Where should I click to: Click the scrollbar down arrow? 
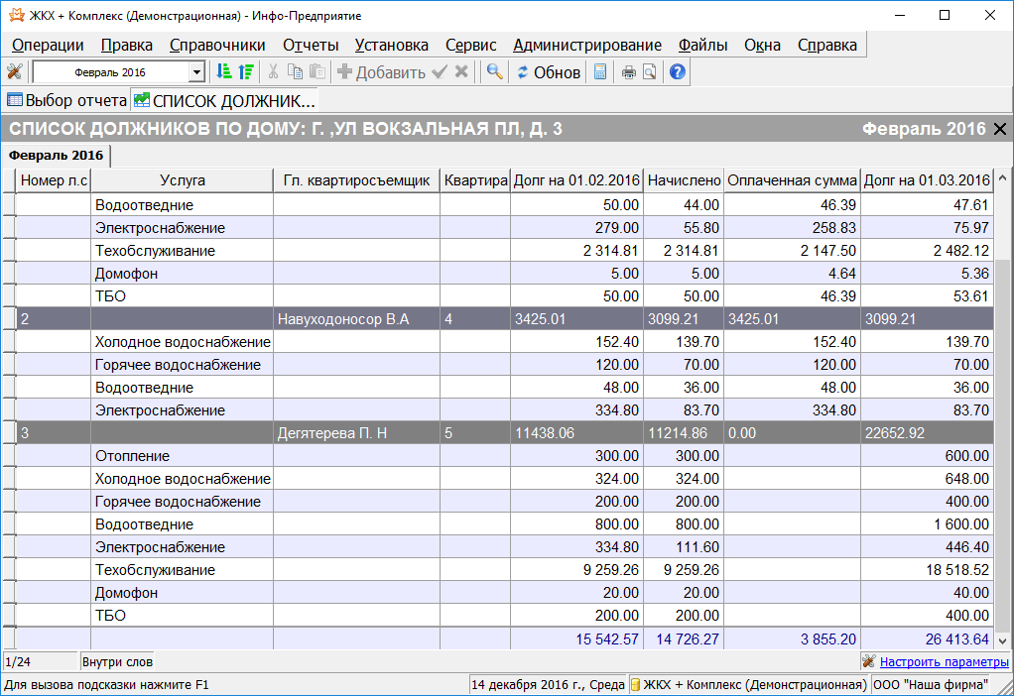point(1002,641)
